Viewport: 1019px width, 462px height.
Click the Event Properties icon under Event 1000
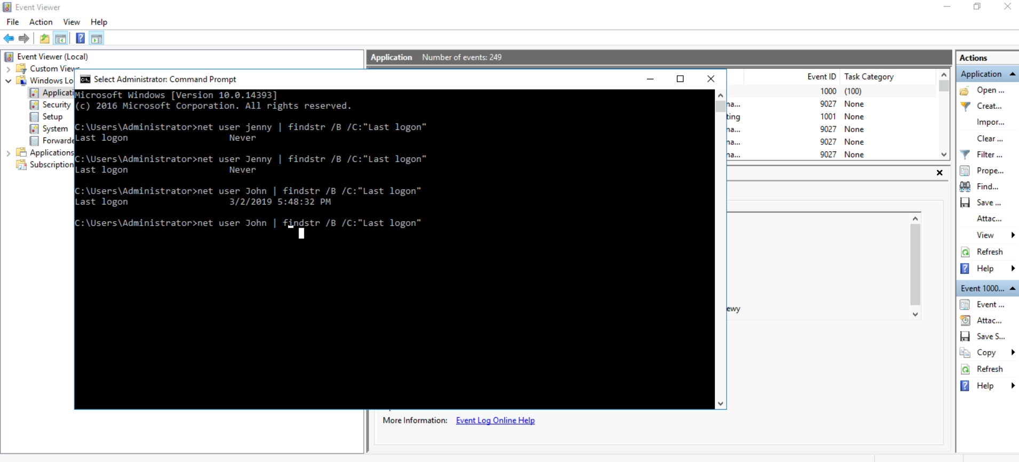[x=965, y=304]
